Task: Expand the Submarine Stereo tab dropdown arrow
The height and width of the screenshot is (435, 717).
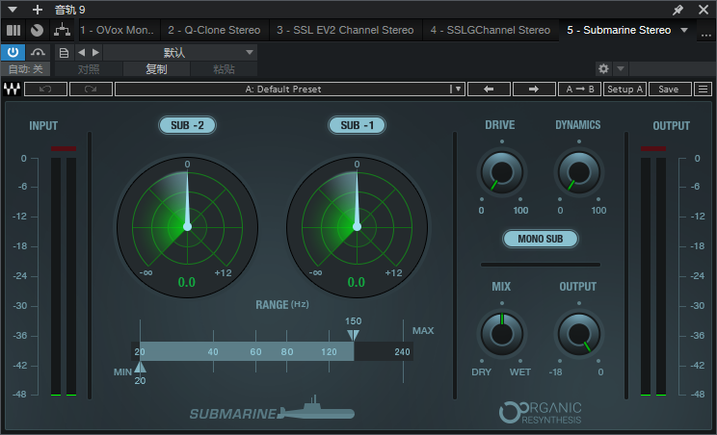Action: 684,30
